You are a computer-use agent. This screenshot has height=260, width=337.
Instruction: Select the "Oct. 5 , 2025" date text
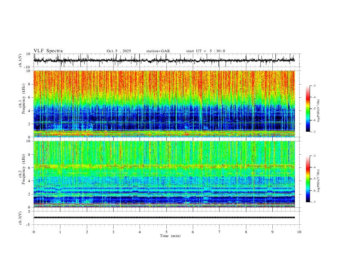(119, 51)
